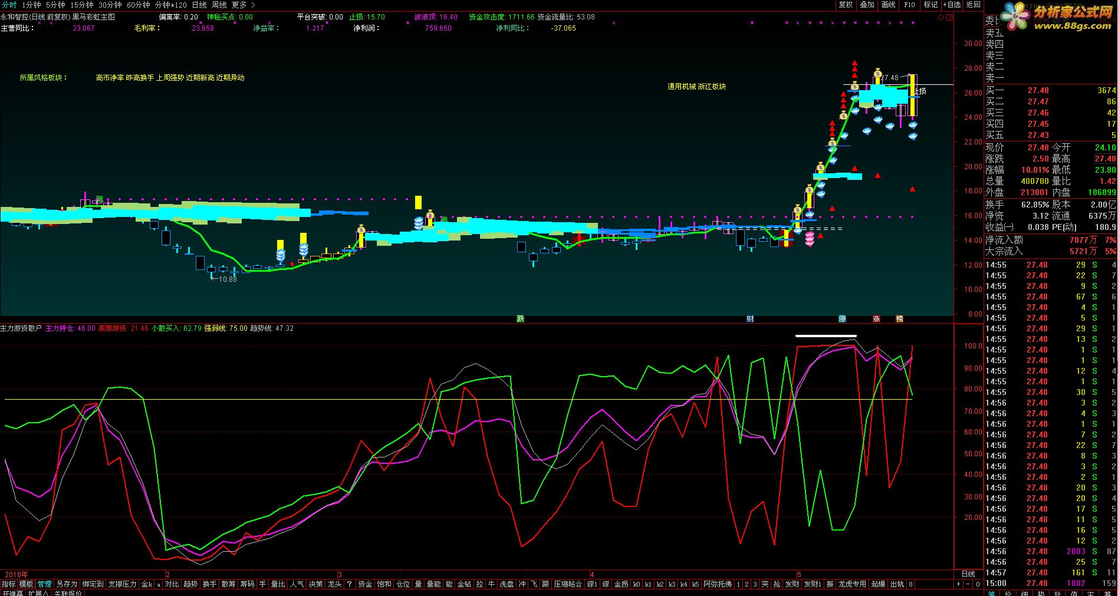
Task: Click the 飞 indicator button
Action: pos(534,584)
